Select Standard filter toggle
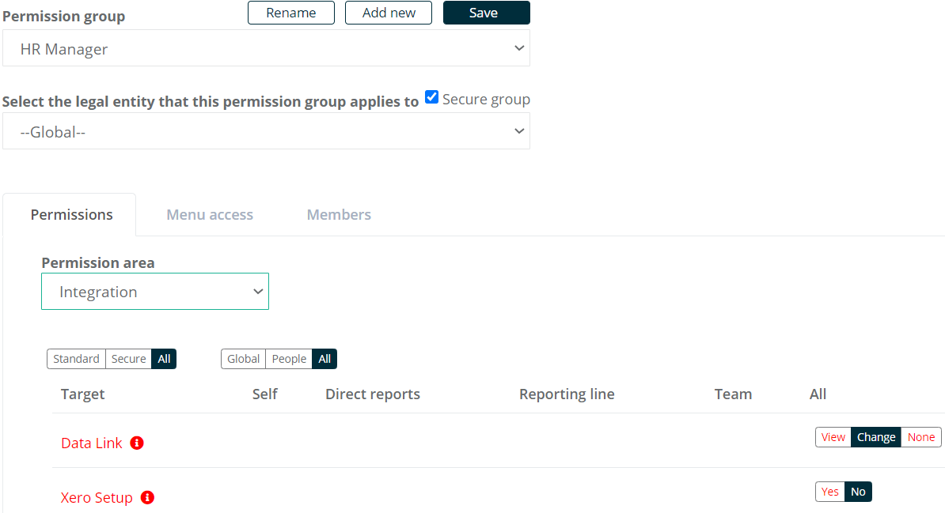The width and height of the screenshot is (945, 513). tap(76, 359)
